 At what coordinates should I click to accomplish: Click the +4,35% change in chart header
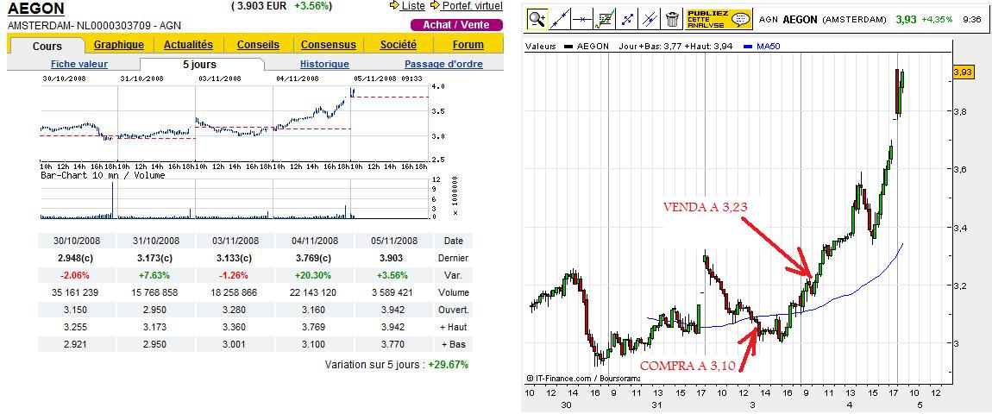[x=936, y=20]
